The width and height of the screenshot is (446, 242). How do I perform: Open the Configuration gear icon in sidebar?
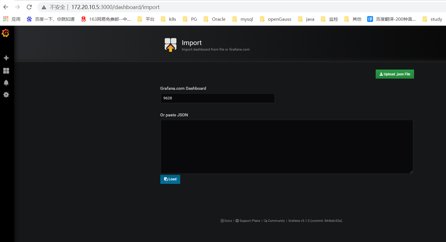pyautogui.click(x=6, y=95)
